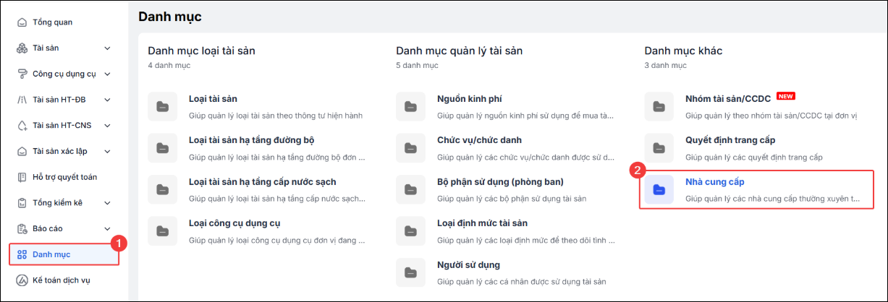Click folder icon beside Loại tài sản
The image size is (888, 302).
162,106
